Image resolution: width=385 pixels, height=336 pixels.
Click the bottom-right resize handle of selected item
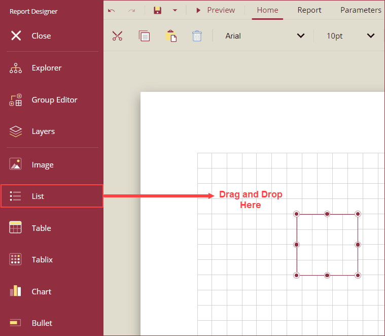pos(358,275)
